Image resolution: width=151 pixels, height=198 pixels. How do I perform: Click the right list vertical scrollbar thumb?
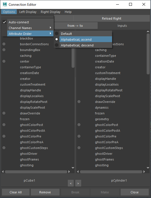coord(148,54)
